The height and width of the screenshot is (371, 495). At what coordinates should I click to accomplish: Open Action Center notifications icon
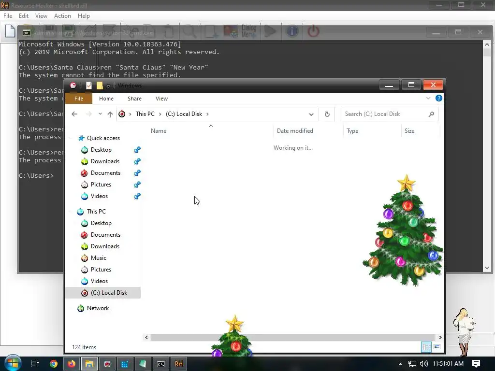(476, 364)
